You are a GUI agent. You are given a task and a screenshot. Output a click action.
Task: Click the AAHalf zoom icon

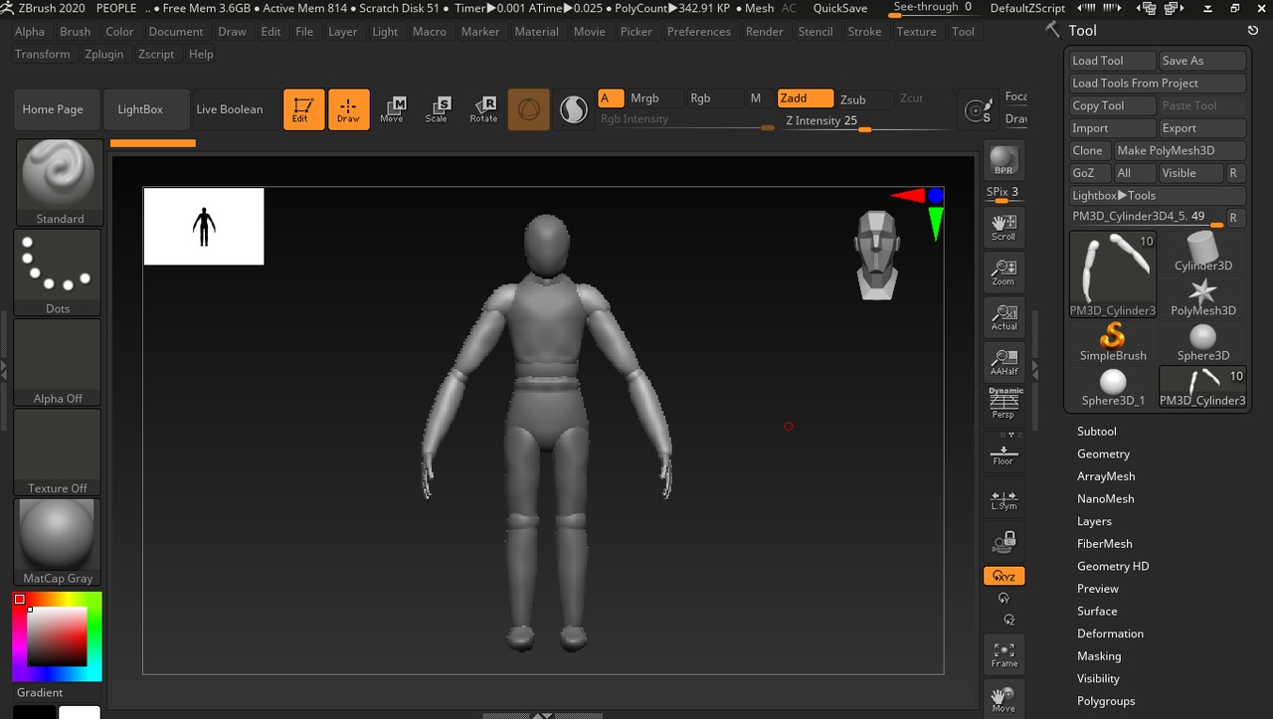coord(1003,362)
